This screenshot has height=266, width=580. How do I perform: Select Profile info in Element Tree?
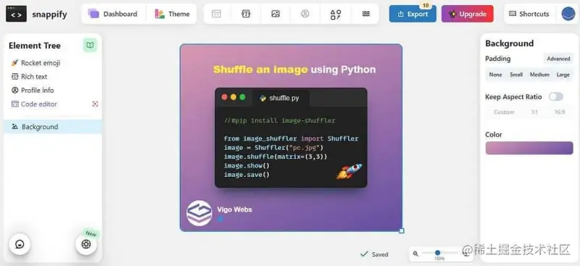tap(33, 91)
